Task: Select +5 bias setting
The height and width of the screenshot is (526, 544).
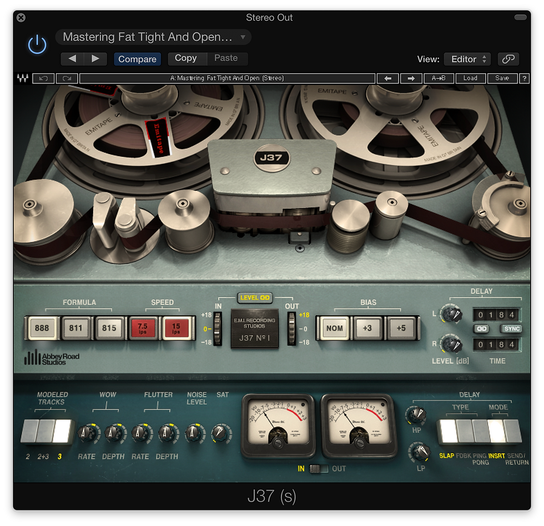Action: pyautogui.click(x=401, y=328)
